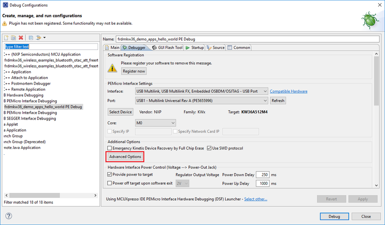The width and height of the screenshot is (385, 225).
Task: Open the Core M0 dropdown
Action: (155, 123)
